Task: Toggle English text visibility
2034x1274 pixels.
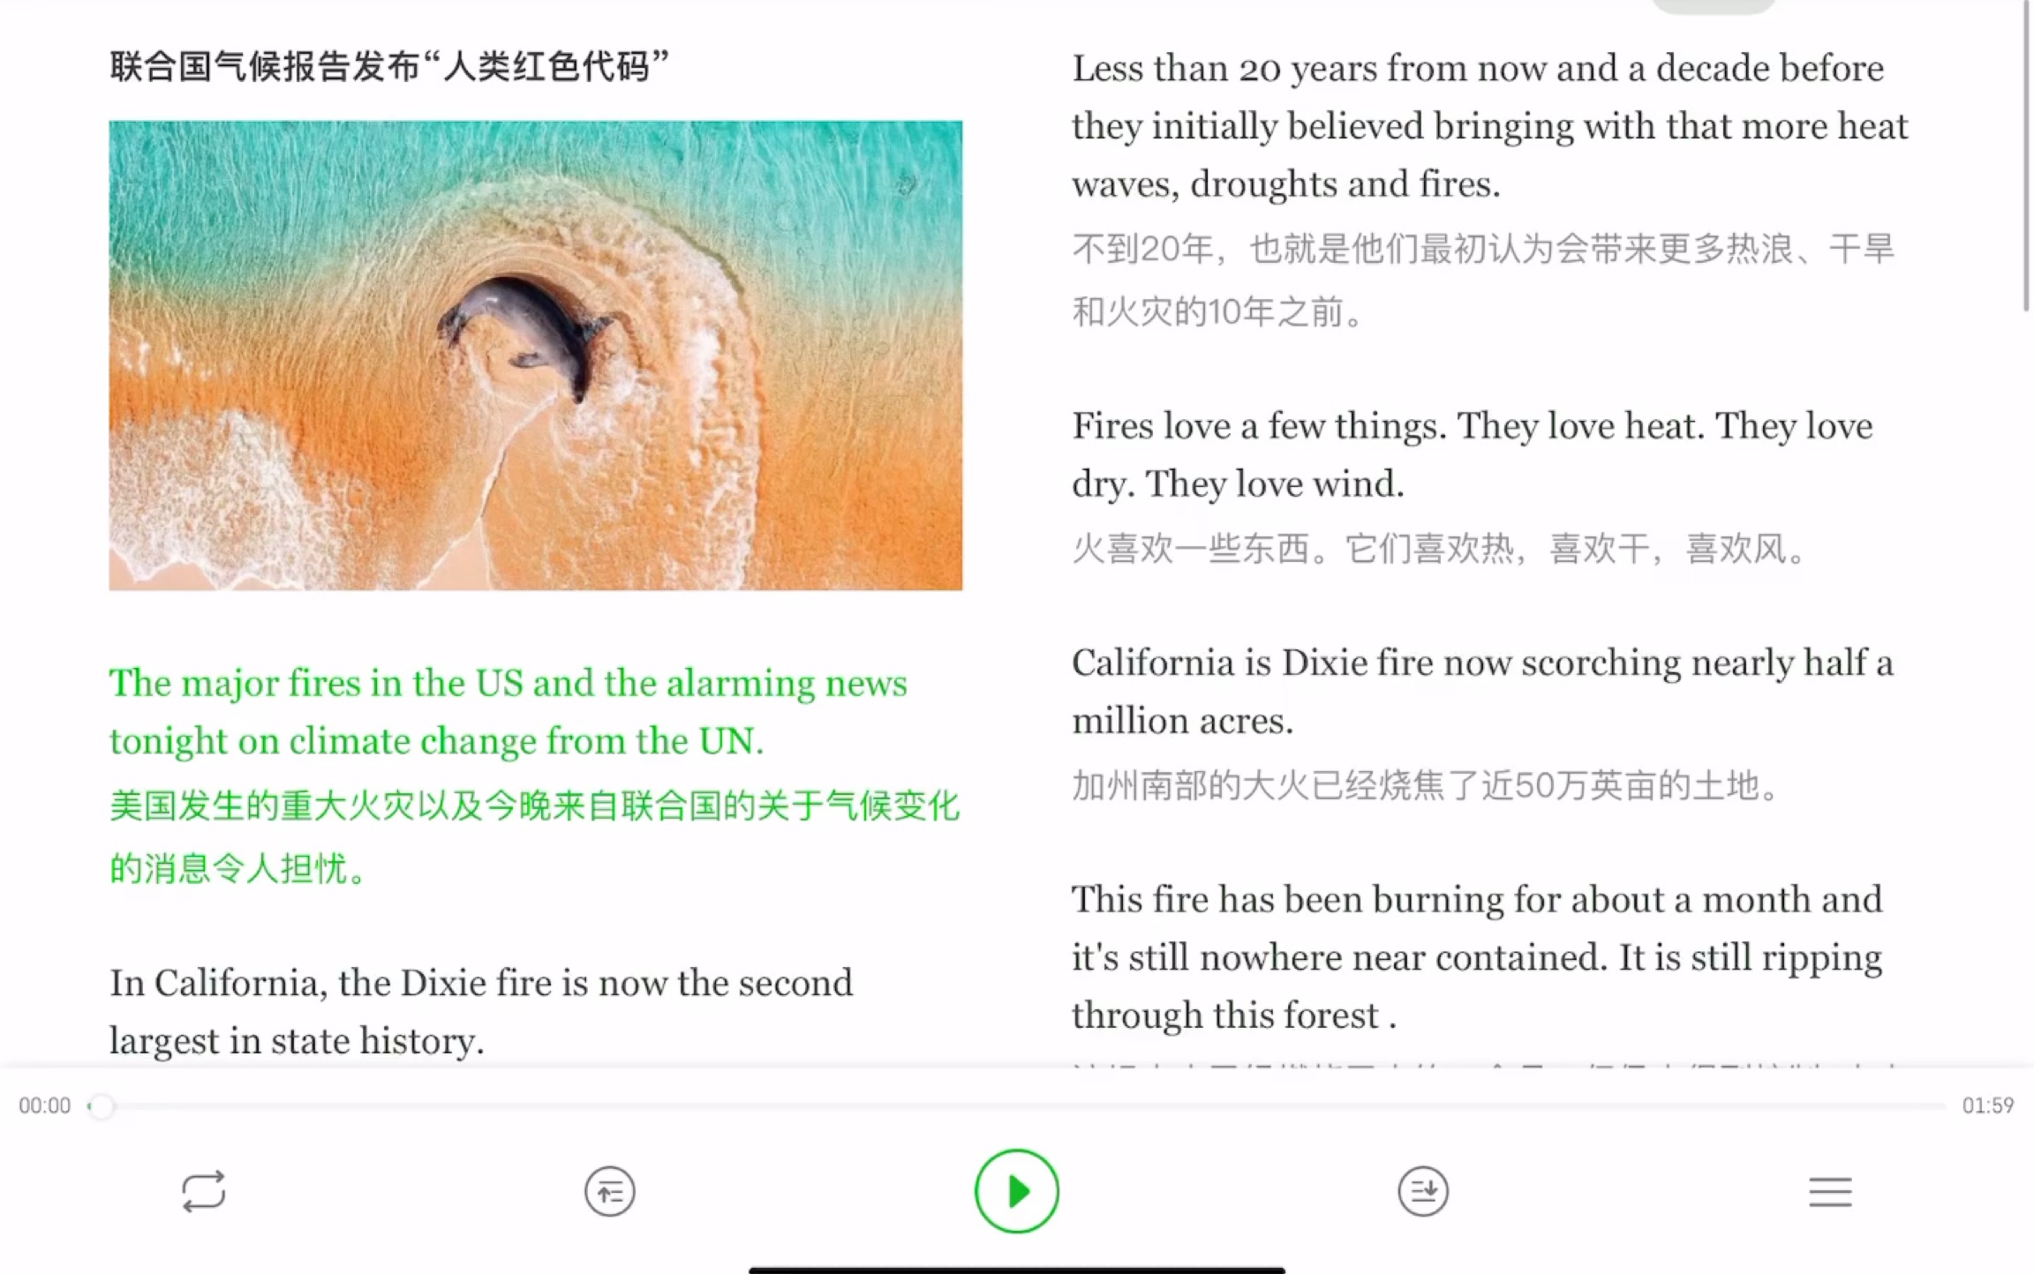Action: coord(611,1192)
